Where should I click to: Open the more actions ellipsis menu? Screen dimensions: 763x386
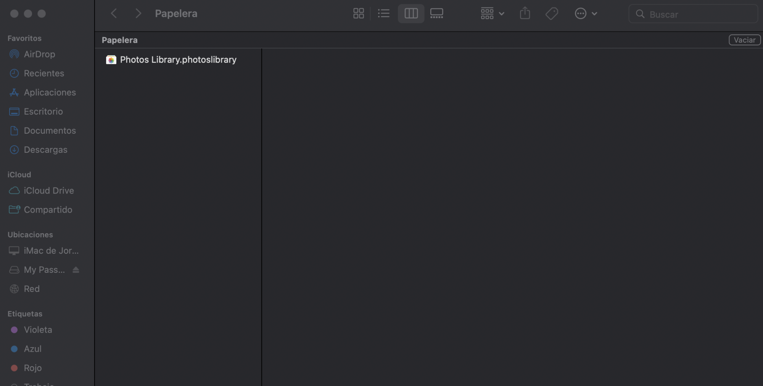(x=586, y=14)
